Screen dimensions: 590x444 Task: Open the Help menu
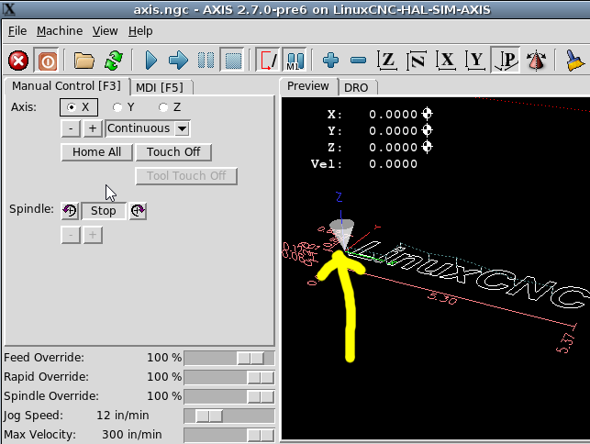[140, 31]
